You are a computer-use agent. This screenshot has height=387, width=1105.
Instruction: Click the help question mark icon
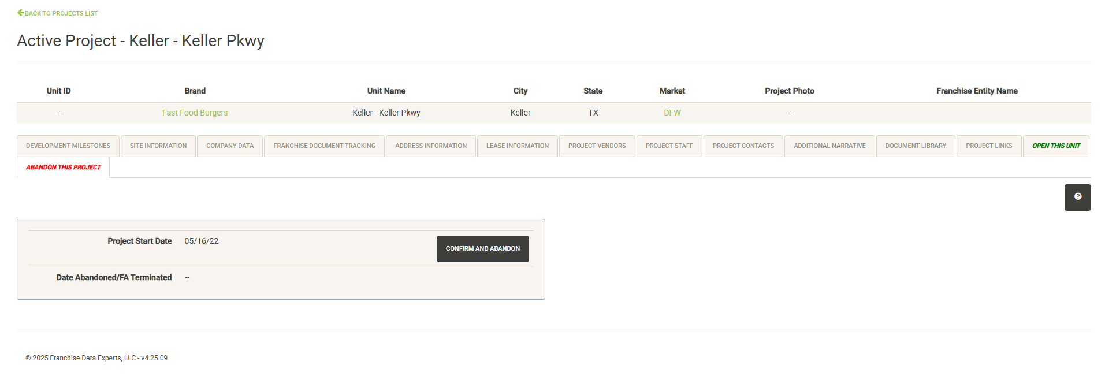tap(1077, 197)
